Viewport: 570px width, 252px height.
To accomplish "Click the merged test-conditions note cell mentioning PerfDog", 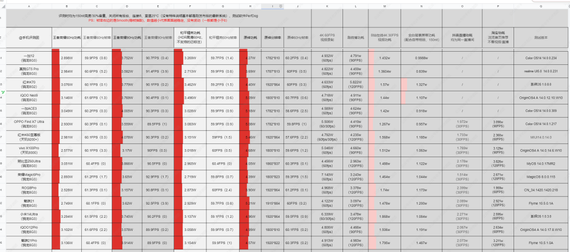I will tap(159, 18).
